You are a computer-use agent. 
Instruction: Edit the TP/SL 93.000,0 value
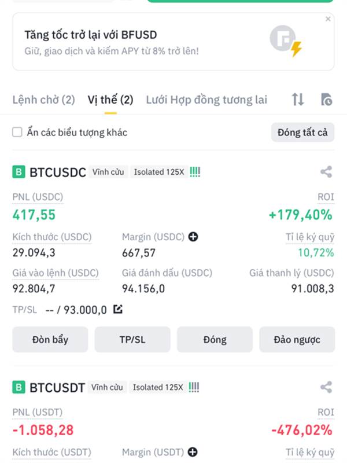pos(118,310)
